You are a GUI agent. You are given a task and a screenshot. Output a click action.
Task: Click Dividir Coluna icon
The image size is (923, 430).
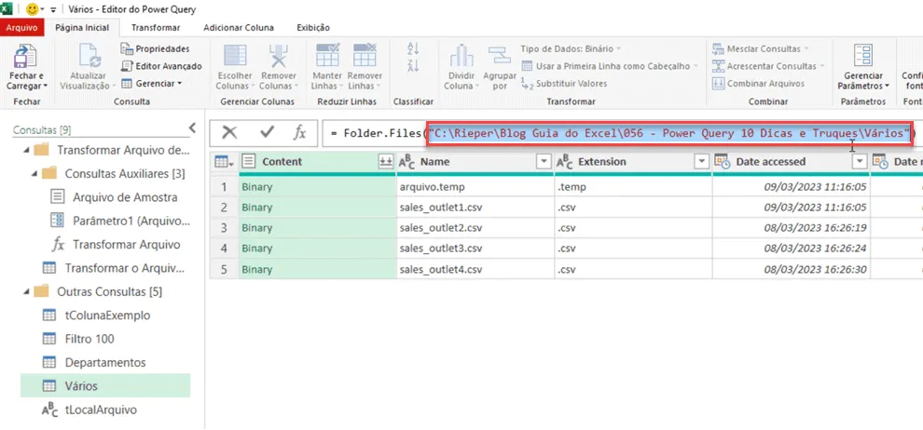(461, 57)
